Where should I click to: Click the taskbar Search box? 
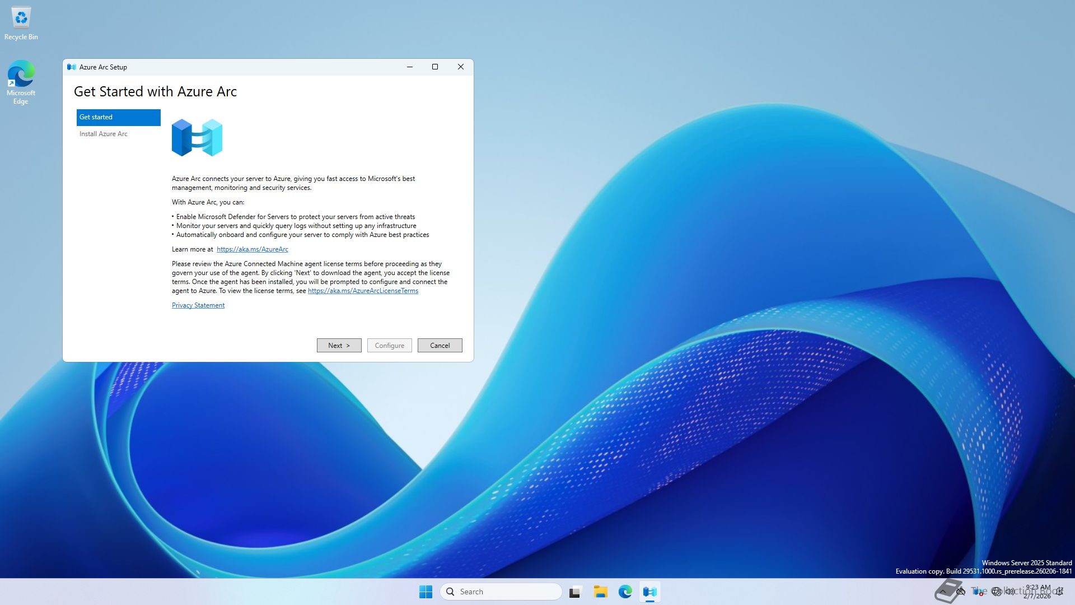(x=501, y=592)
